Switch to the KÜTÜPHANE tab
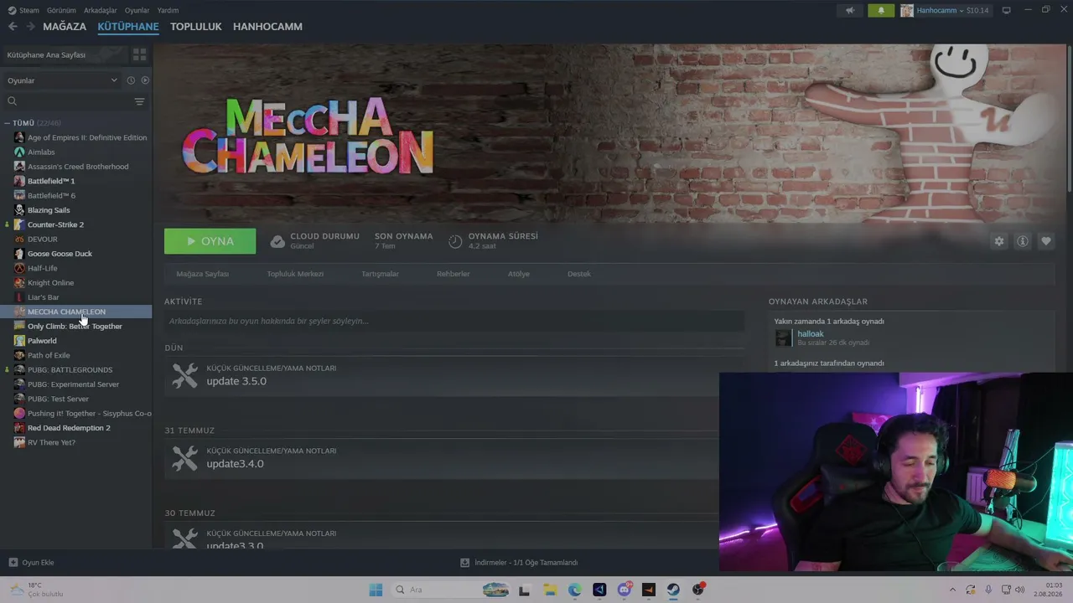Screen dimensions: 1073x603 (128, 27)
